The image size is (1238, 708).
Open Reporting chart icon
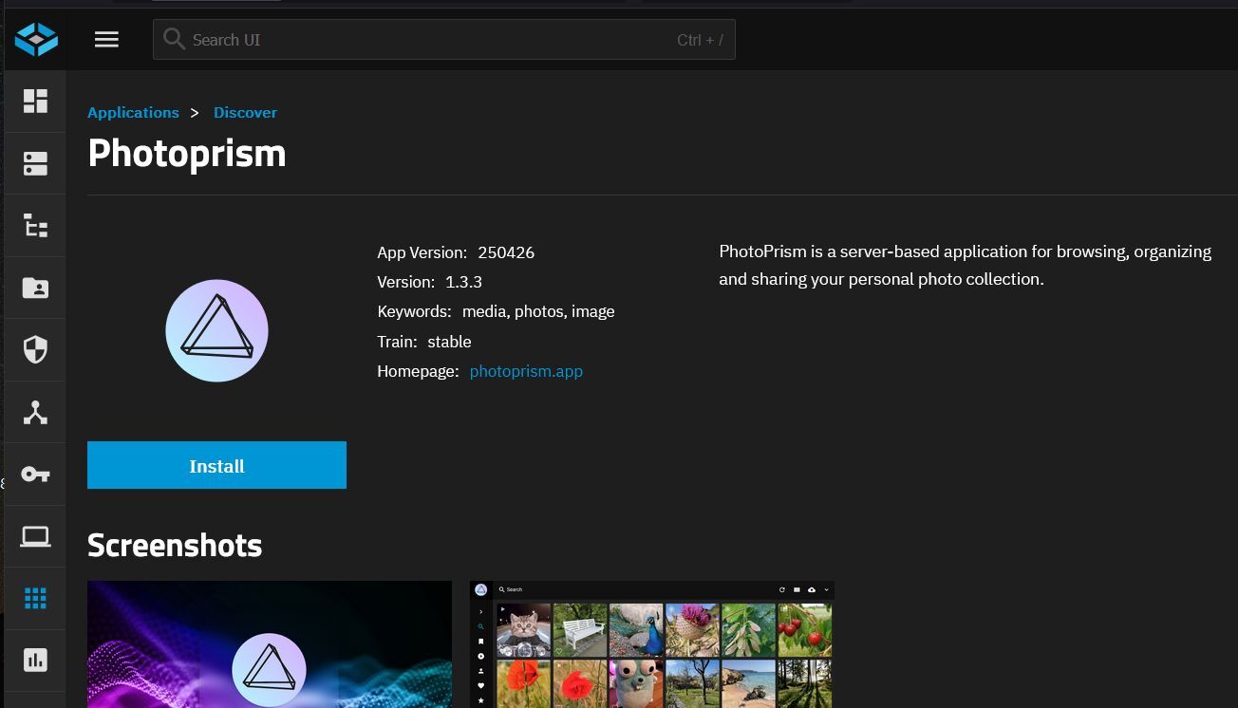35,660
